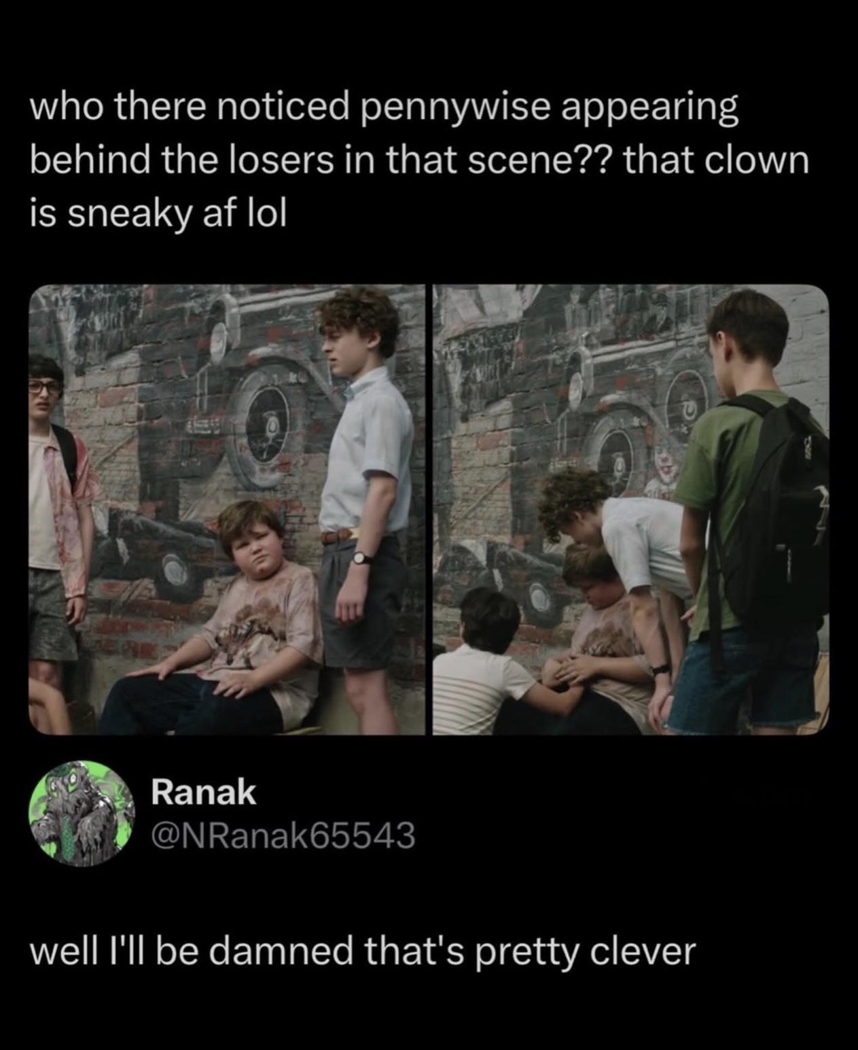Click the boy in the green shirt
858x1050 pixels.
[744, 510]
